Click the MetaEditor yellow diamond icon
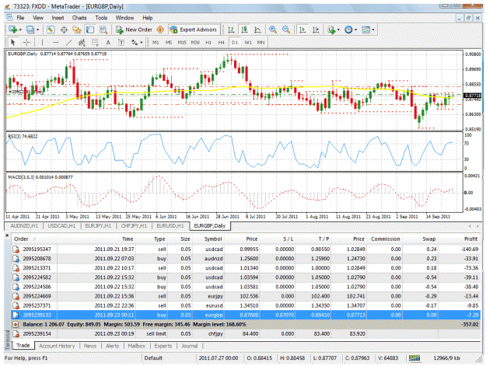 (x=160, y=30)
